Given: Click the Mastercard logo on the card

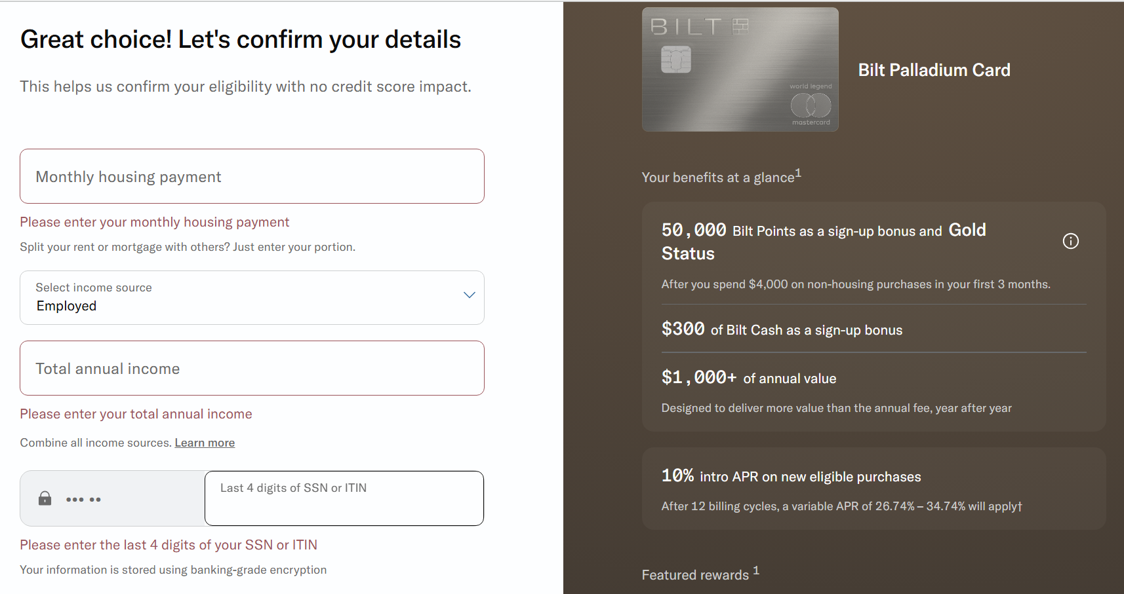Looking at the screenshot, I should 811,105.
